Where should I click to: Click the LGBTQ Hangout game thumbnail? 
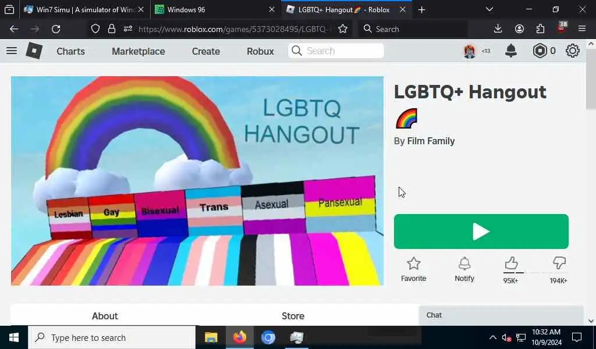click(x=197, y=181)
